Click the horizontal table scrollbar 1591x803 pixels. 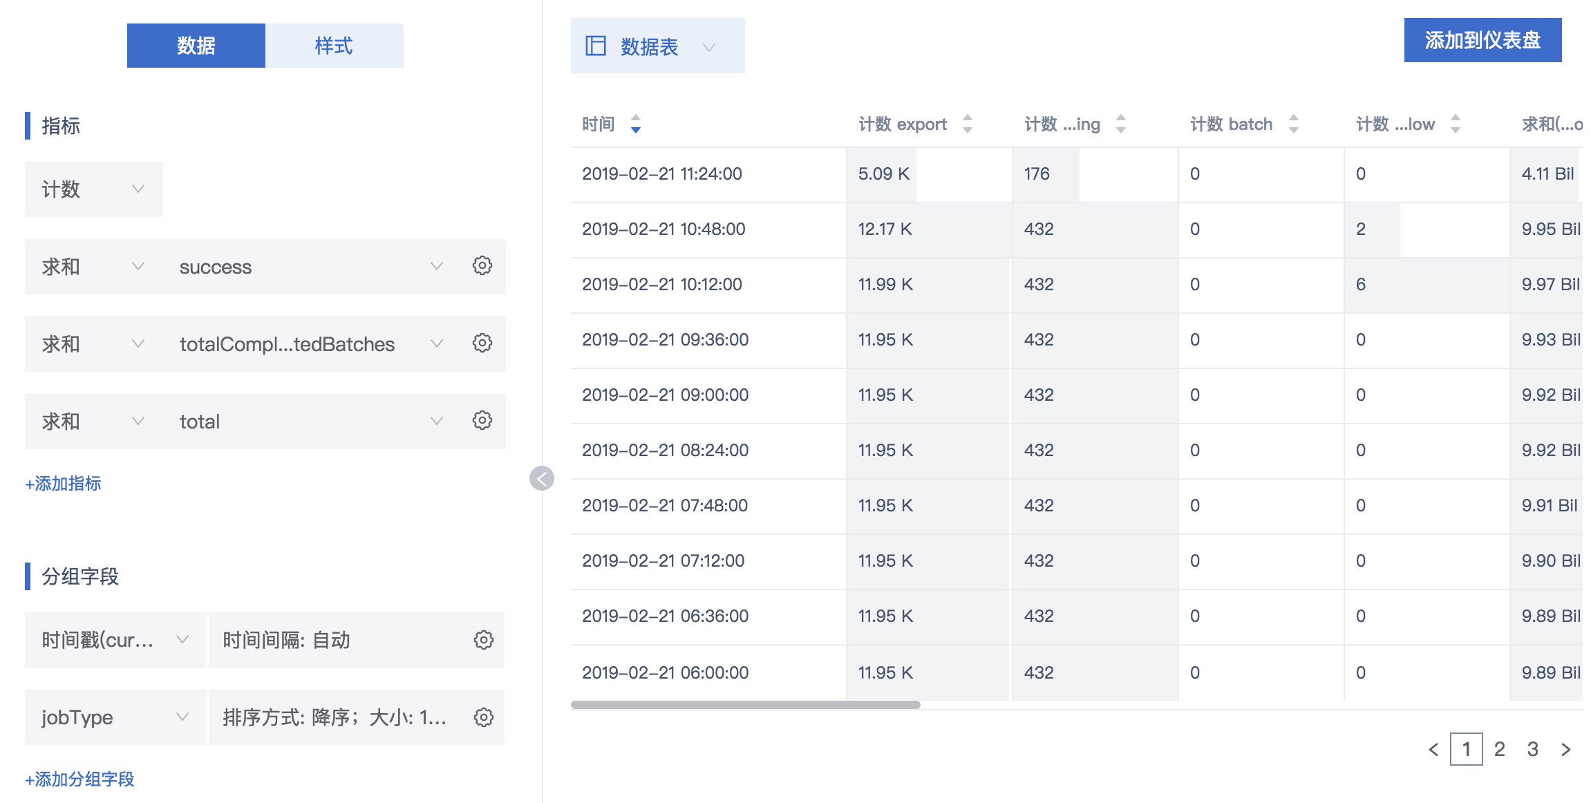[746, 705]
